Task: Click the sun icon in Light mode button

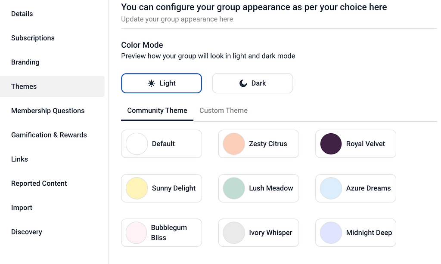Action: 151,83
